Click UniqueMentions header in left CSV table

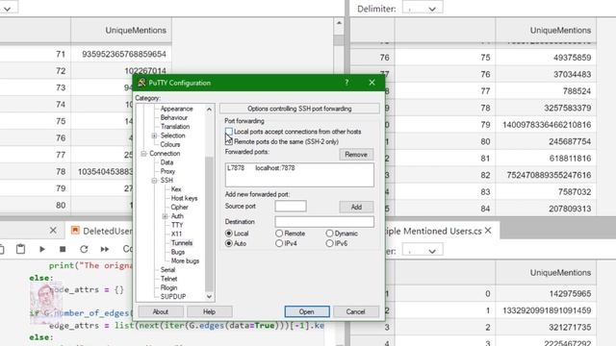[121, 30]
